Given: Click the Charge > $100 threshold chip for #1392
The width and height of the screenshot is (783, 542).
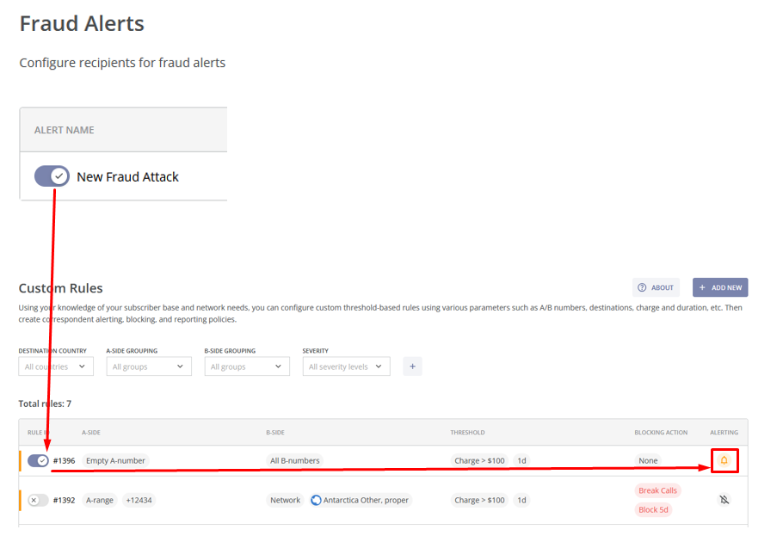Looking at the screenshot, I should (x=479, y=500).
